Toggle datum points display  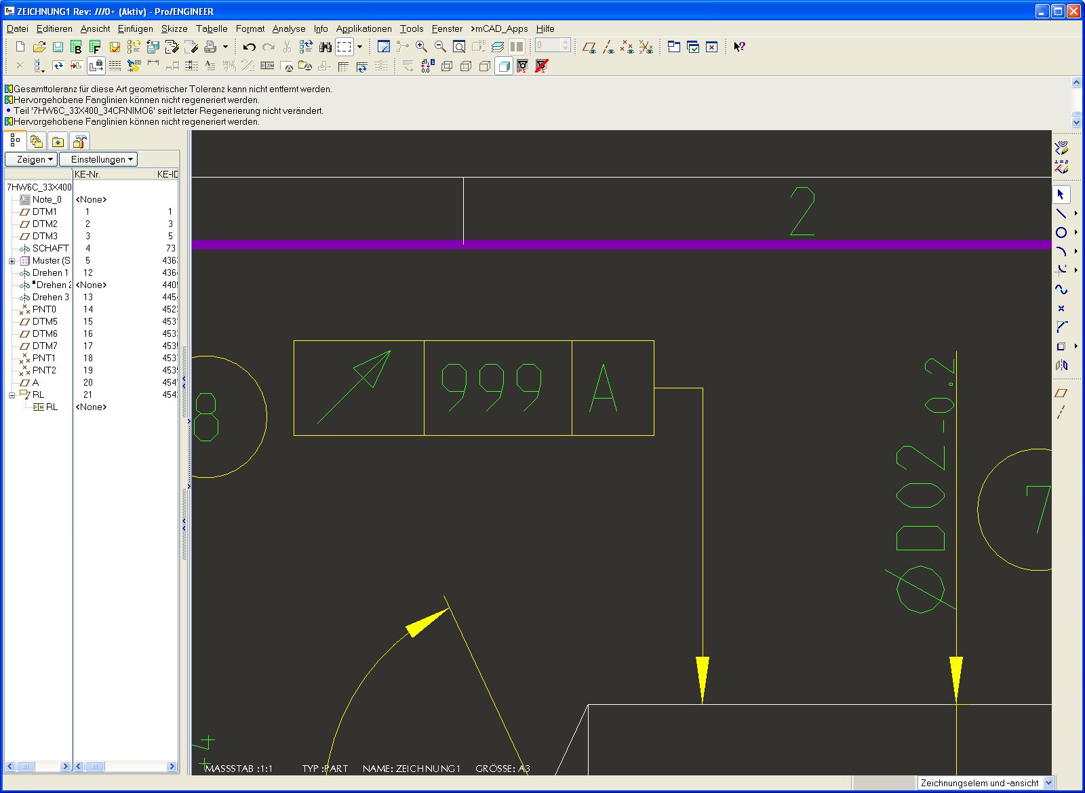627,47
